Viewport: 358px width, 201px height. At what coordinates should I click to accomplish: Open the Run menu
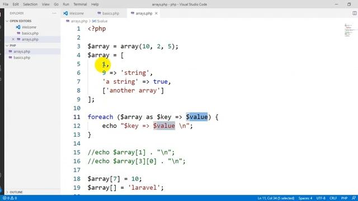pos(66,4)
